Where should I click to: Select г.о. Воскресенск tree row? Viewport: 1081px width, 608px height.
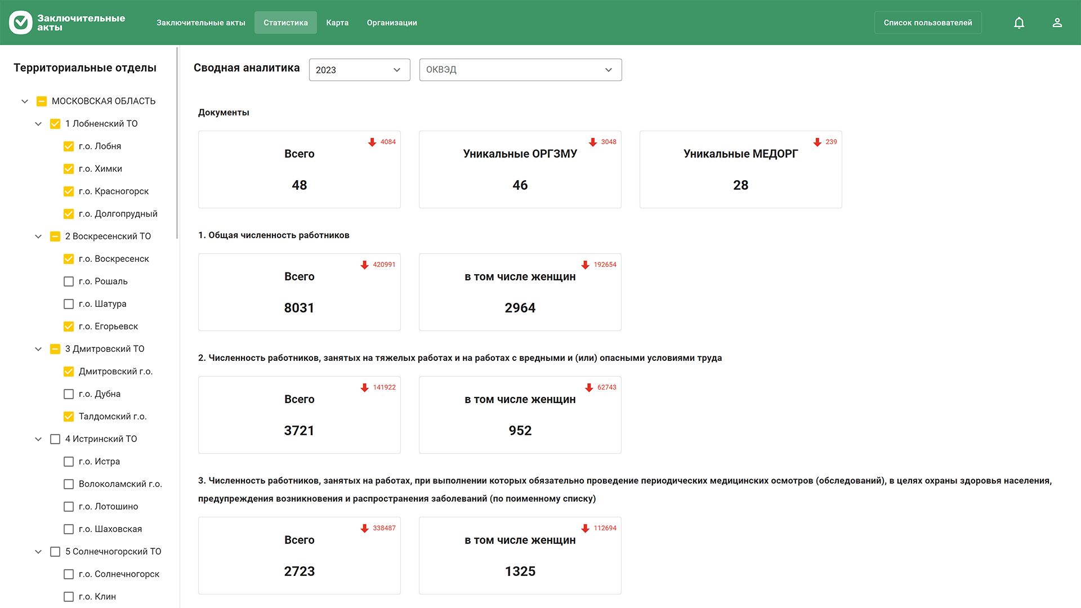106,259
